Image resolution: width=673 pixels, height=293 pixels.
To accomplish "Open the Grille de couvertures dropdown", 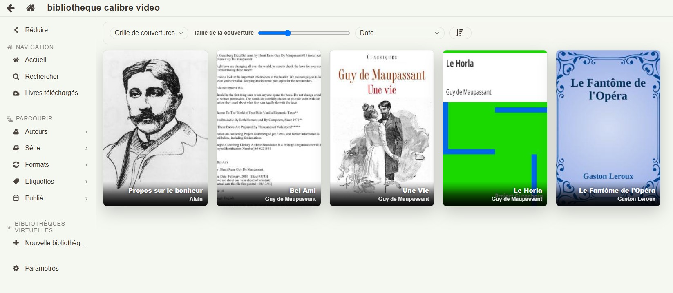I will (149, 33).
